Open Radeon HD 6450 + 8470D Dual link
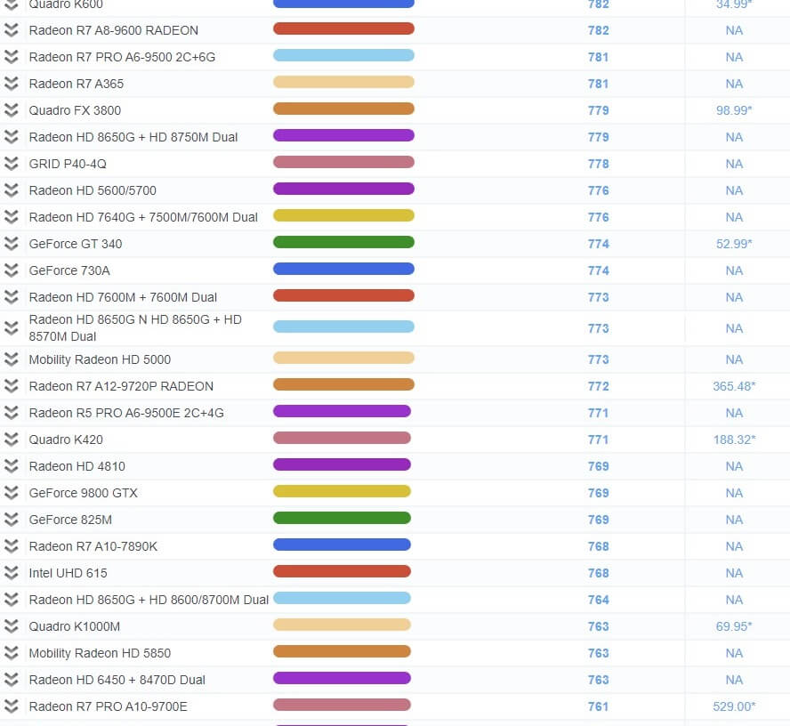Image resolution: width=790 pixels, height=726 pixels. [117, 680]
